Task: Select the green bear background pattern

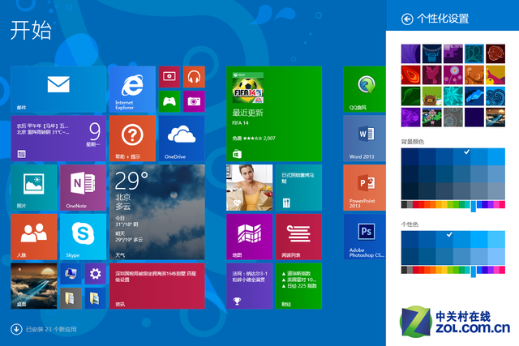Action: [432, 96]
